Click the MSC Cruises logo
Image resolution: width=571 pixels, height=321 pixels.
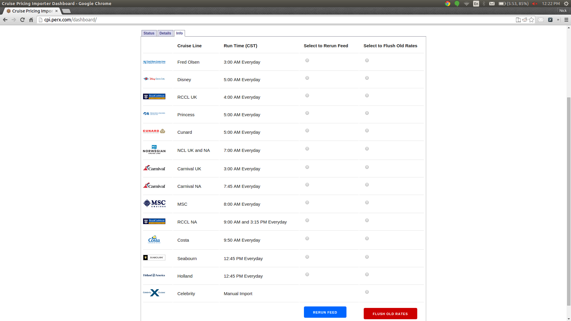click(154, 204)
